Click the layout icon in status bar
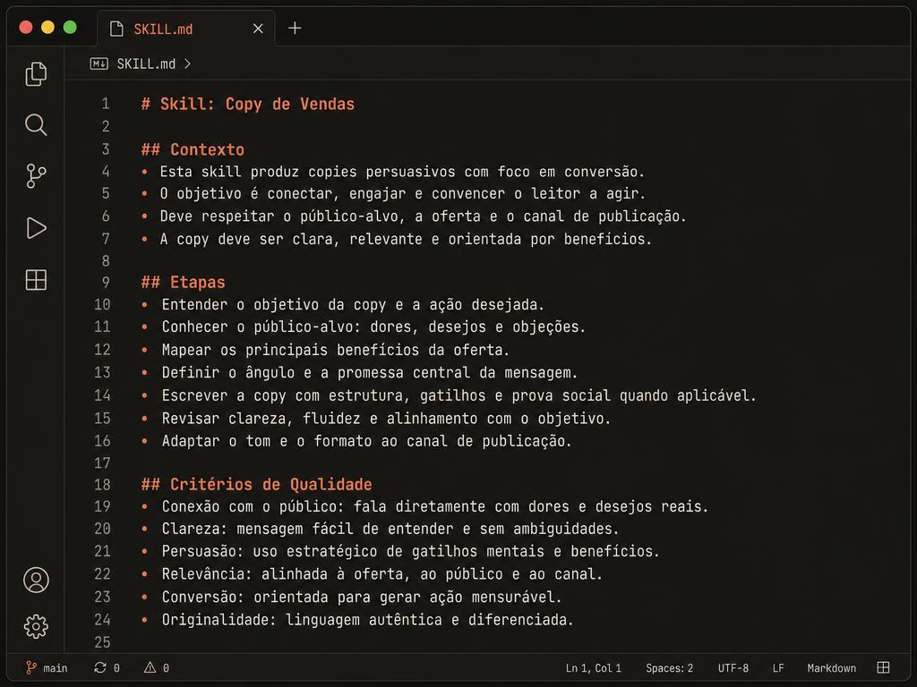917x687 pixels. pos(883,667)
